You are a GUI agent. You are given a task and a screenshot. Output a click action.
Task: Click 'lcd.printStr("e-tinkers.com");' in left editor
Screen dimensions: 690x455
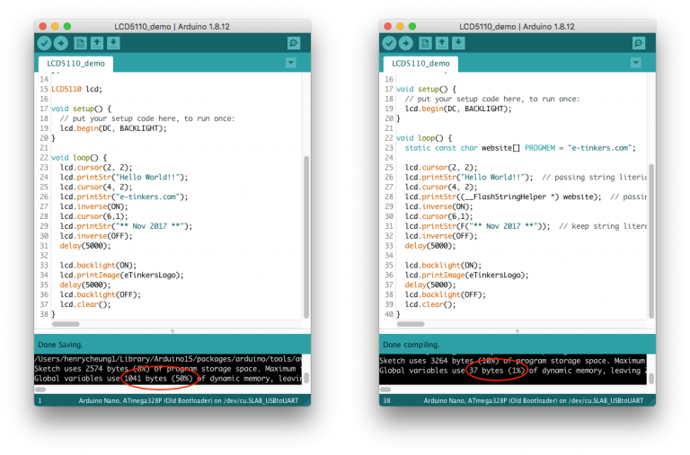point(124,197)
